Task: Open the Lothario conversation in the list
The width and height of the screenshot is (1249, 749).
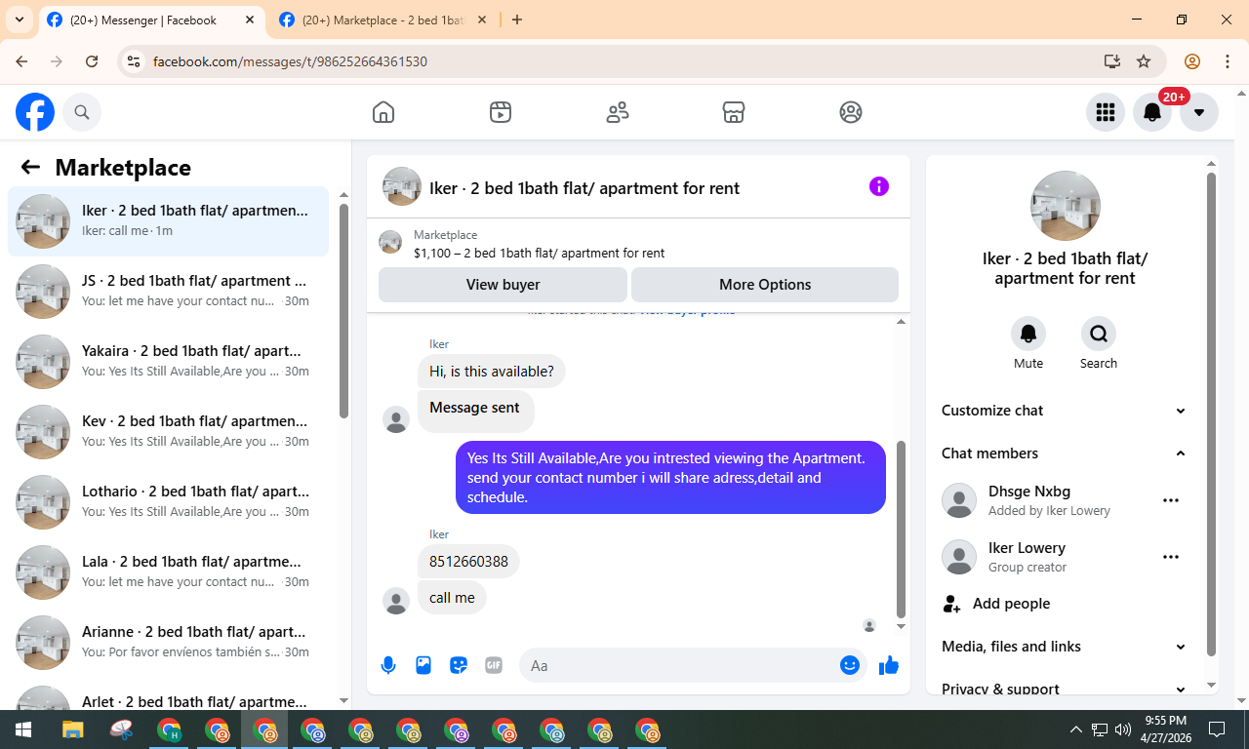Action: point(169,502)
